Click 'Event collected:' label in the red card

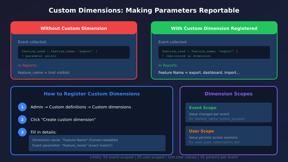(32, 42)
